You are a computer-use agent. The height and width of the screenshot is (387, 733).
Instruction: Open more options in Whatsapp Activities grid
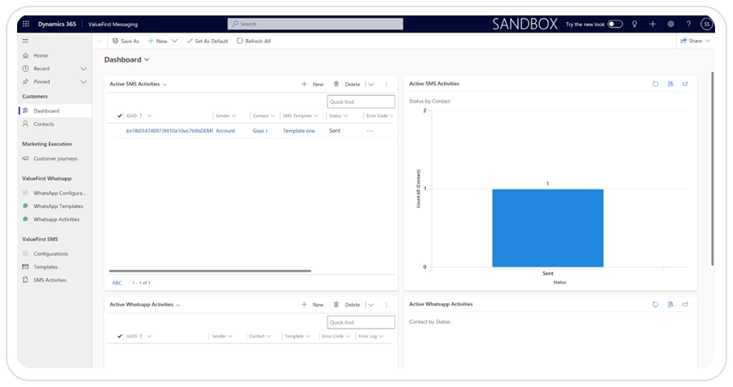tap(386, 305)
